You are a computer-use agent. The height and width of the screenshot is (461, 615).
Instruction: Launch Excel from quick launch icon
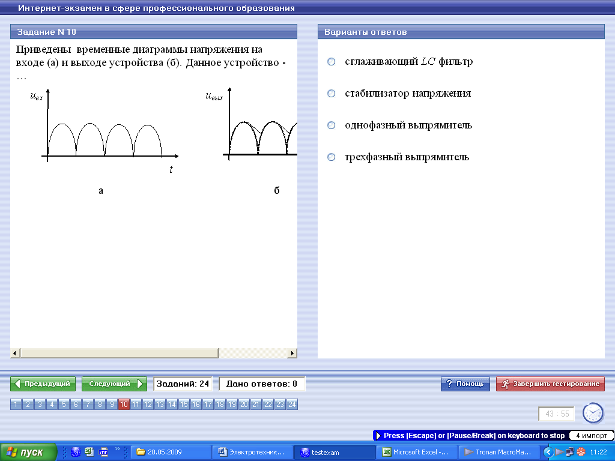click(89, 452)
